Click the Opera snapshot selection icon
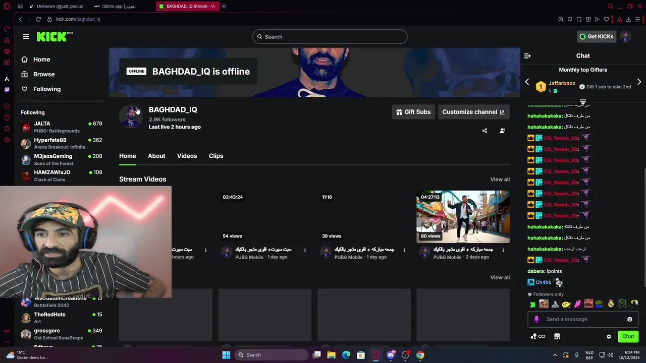Viewport: 646px width, 363px height. (579, 19)
